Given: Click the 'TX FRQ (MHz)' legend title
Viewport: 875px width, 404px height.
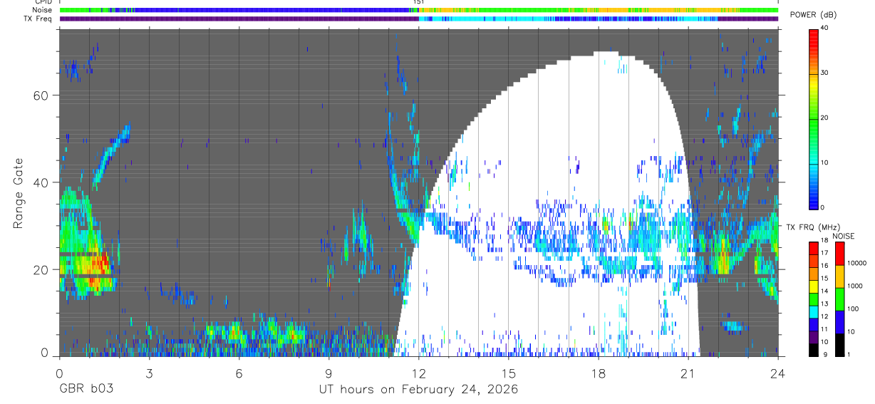Looking at the screenshot, I should (812, 227).
